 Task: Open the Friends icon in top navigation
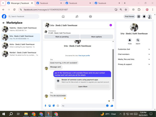[77, 17]
